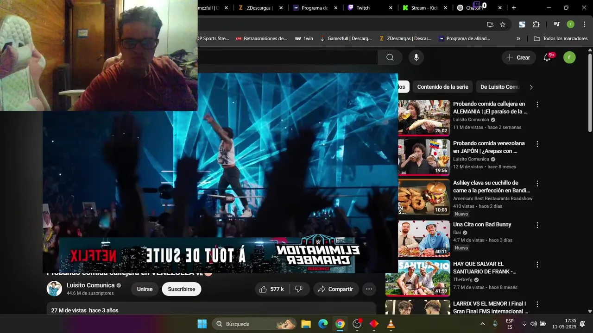
Task: Open Luisito Comunica channel avatar
Action: tap(54, 289)
